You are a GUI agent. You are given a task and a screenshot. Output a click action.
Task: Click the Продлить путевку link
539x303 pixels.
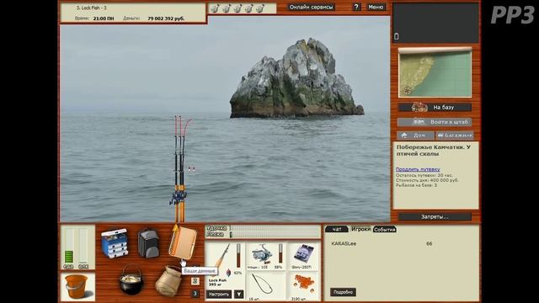click(418, 169)
